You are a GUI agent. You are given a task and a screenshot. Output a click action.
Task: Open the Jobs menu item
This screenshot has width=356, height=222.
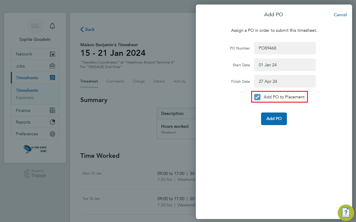[35, 66]
